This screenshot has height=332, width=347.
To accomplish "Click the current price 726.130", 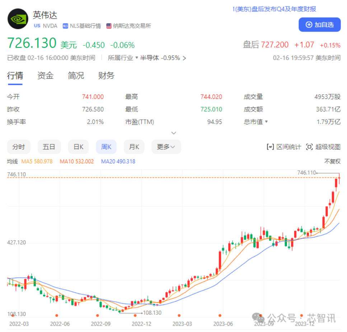I will click(32, 43).
